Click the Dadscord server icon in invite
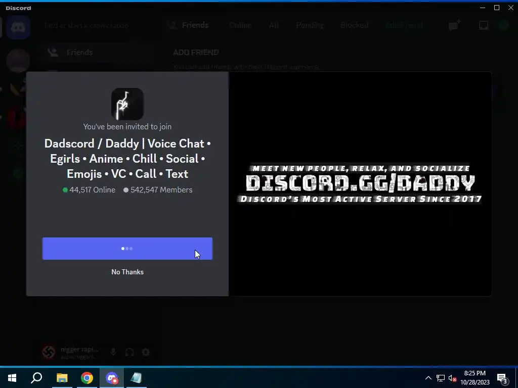518x388 pixels. [127, 104]
